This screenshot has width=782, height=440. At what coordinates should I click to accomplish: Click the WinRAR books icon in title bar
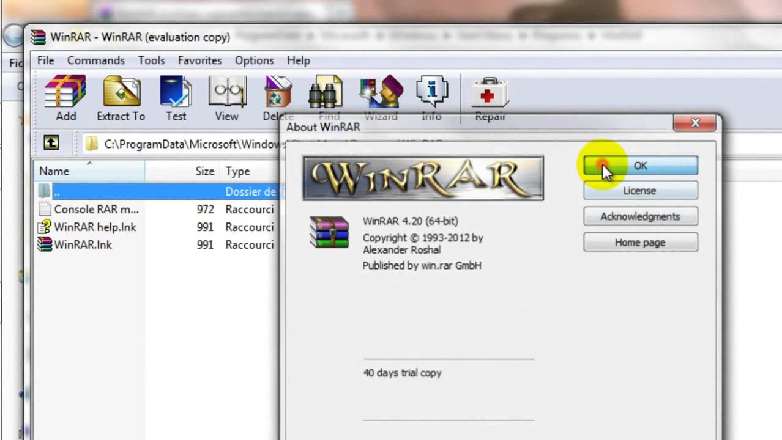pyautogui.click(x=38, y=37)
